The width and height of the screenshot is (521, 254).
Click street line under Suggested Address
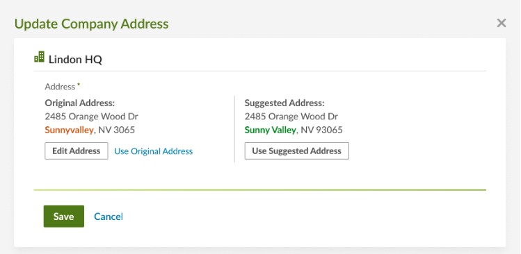291,117
